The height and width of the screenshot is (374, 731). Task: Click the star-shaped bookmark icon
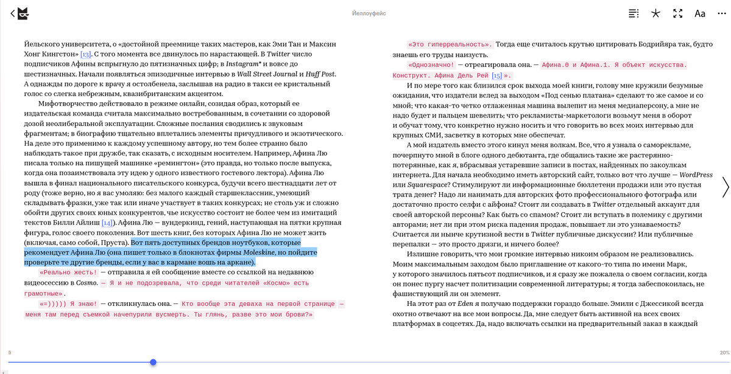[655, 13]
